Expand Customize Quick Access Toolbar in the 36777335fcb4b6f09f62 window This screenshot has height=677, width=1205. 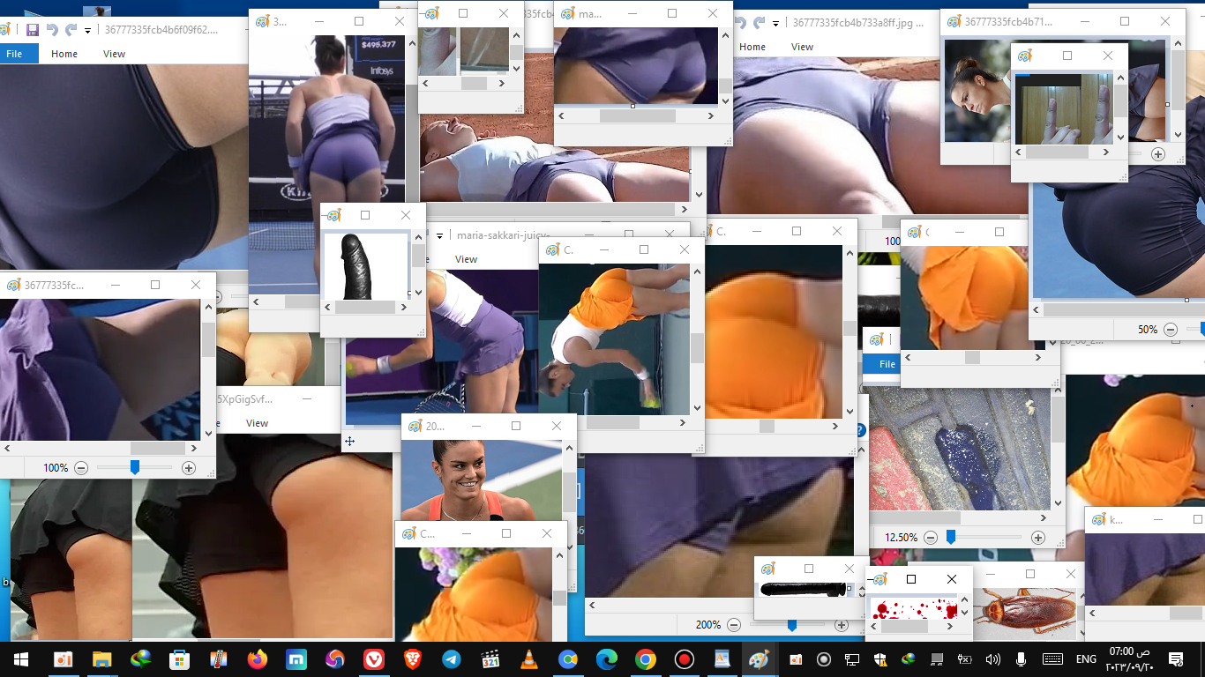point(88,31)
